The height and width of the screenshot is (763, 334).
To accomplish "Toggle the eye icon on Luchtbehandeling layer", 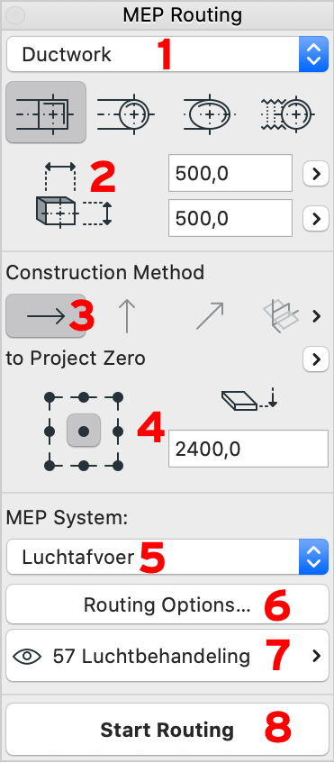I will pyautogui.click(x=28, y=656).
